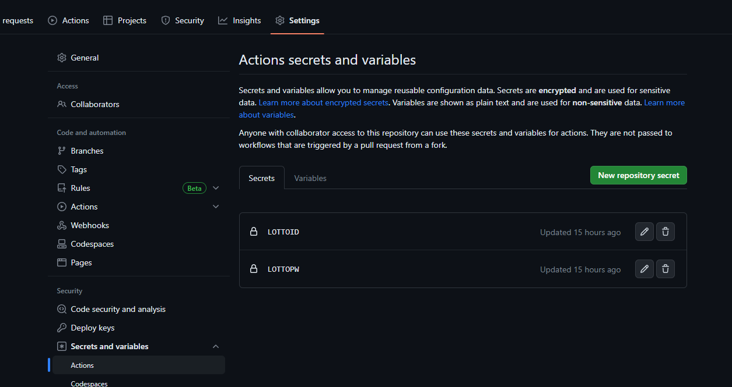Click the New repository secret button
The image size is (732, 387).
tap(638, 175)
